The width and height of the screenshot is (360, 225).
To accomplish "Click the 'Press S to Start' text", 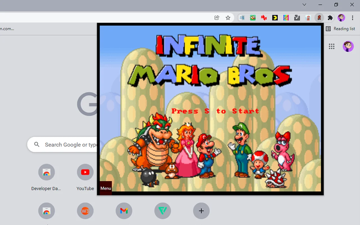I will (215, 111).
